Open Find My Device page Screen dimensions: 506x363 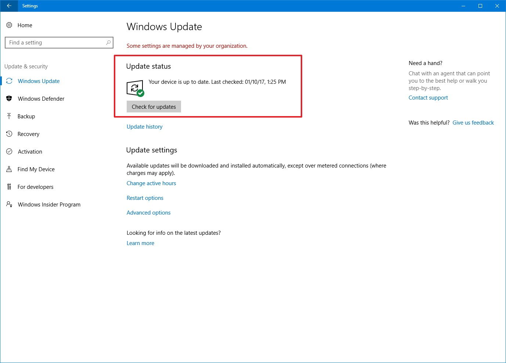click(36, 169)
